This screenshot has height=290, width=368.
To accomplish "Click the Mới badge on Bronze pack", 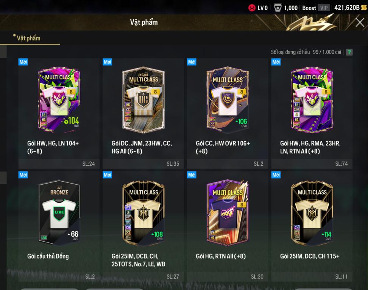I will 23,175.
